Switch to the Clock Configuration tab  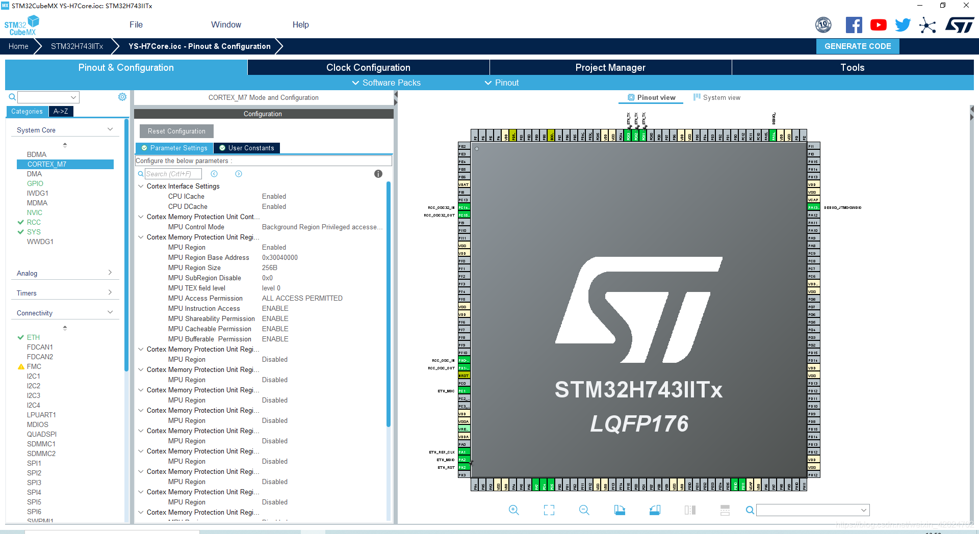368,67
